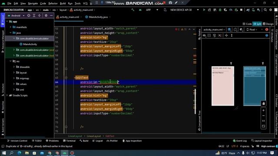Open the Logcat tool window
Image resolution: width=278 pixels, height=156 pixels.
(x=97, y=141)
